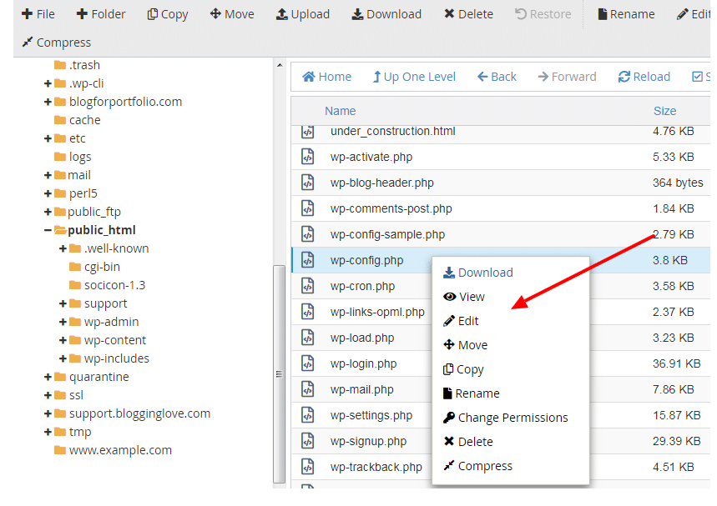Expand the etc folder
717x506 pixels.
48,138
